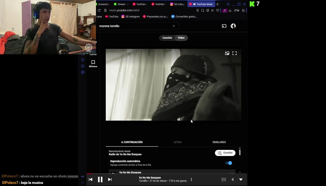Reload the page
The height and width of the screenshot is (186, 326).
[99, 10]
